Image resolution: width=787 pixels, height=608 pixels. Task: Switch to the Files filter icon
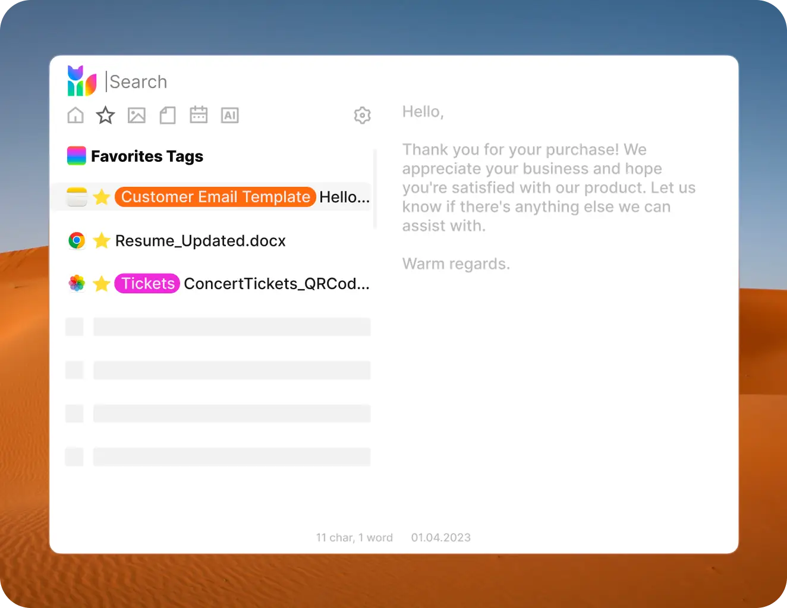(x=168, y=115)
